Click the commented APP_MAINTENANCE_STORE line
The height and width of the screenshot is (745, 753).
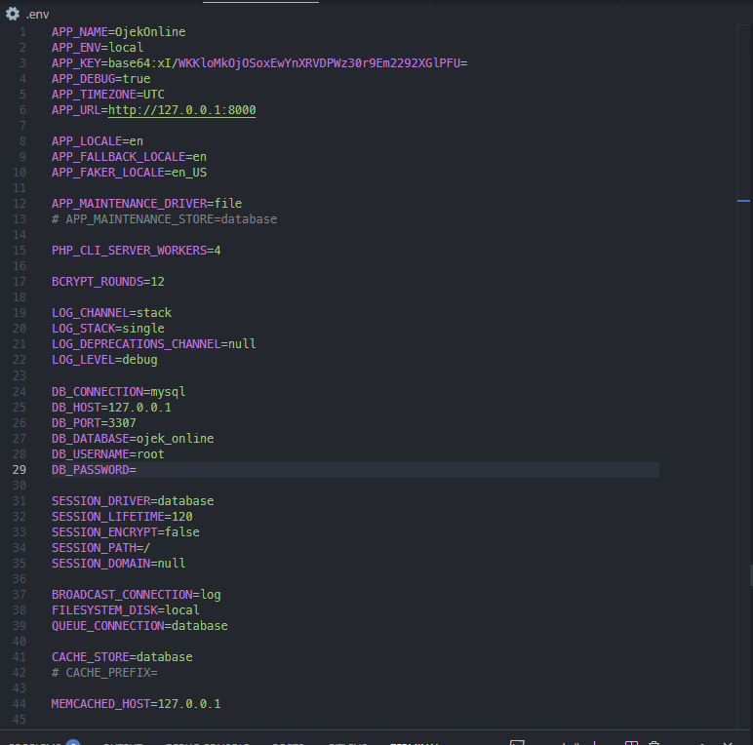tap(164, 219)
